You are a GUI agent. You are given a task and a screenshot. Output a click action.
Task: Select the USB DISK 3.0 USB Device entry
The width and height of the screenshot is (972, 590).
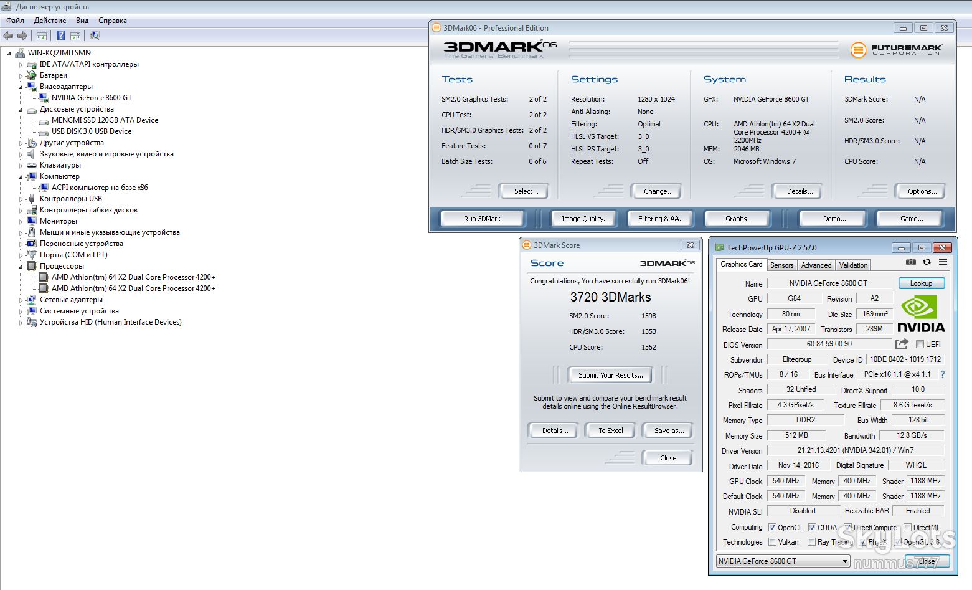pyautogui.click(x=92, y=131)
